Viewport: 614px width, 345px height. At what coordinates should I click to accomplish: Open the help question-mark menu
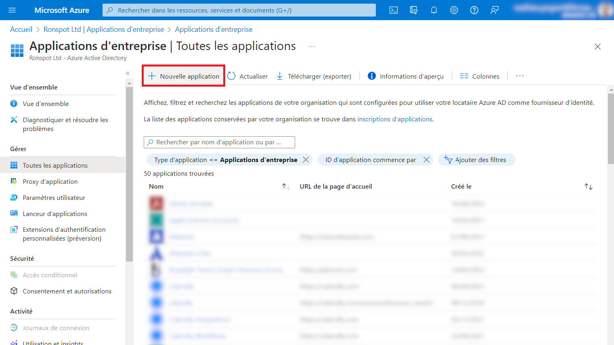(474, 10)
